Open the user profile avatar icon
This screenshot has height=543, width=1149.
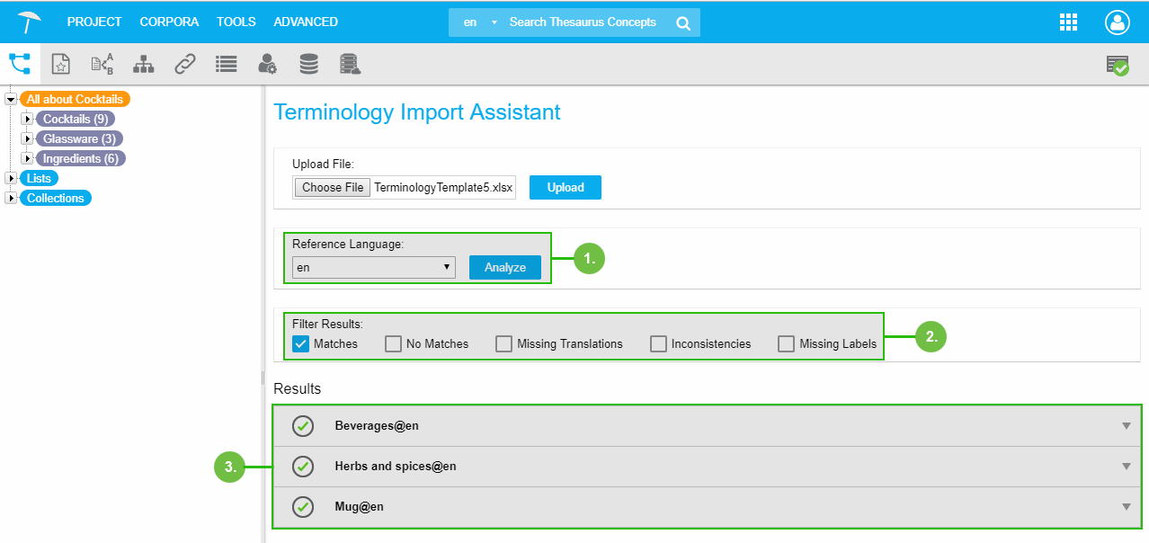[1117, 22]
